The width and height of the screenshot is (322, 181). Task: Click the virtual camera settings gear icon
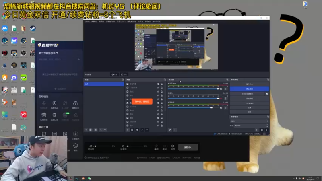point(267,94)
